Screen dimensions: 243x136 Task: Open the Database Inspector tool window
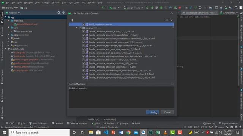[77, 124]
